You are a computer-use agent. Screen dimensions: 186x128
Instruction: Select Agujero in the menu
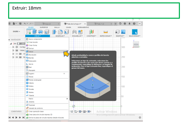click(47, 74)
